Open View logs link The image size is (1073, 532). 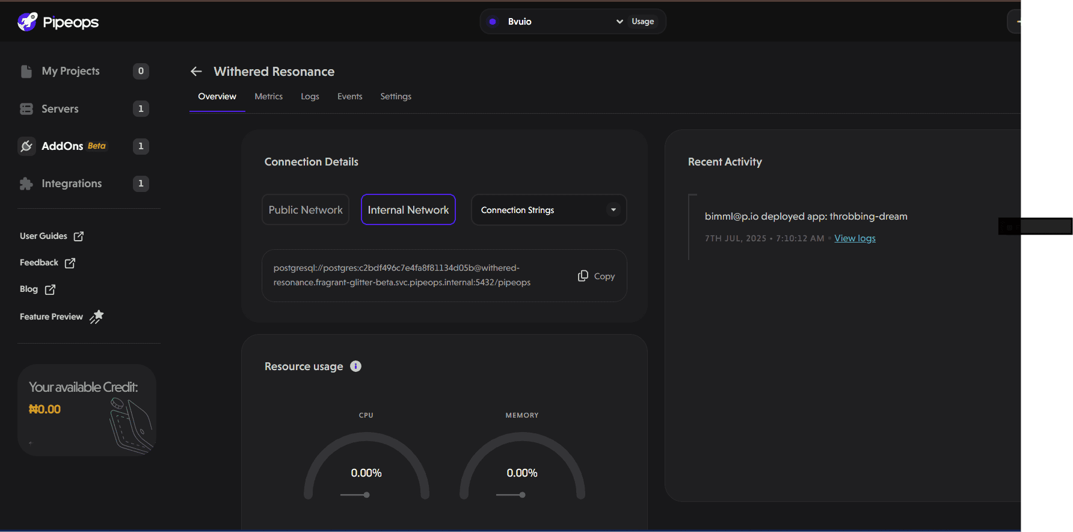coord(855,238)
